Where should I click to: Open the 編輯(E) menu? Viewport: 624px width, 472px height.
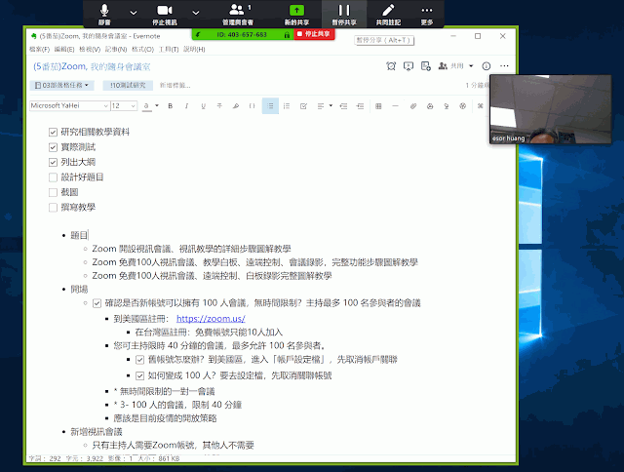pos(64,50)
